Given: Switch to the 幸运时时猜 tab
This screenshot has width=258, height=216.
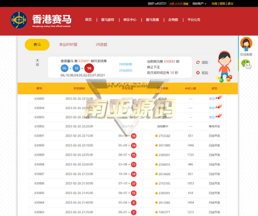Looking at the screenshot, I should [x=68, y=44].
